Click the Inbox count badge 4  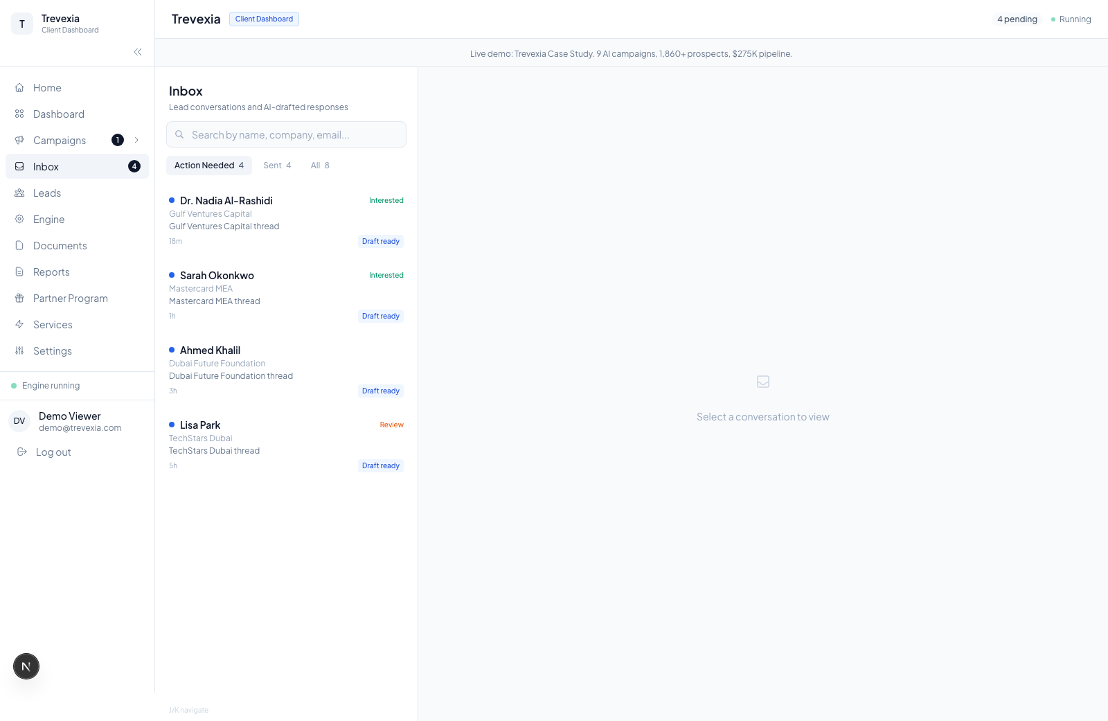(134, 166)
